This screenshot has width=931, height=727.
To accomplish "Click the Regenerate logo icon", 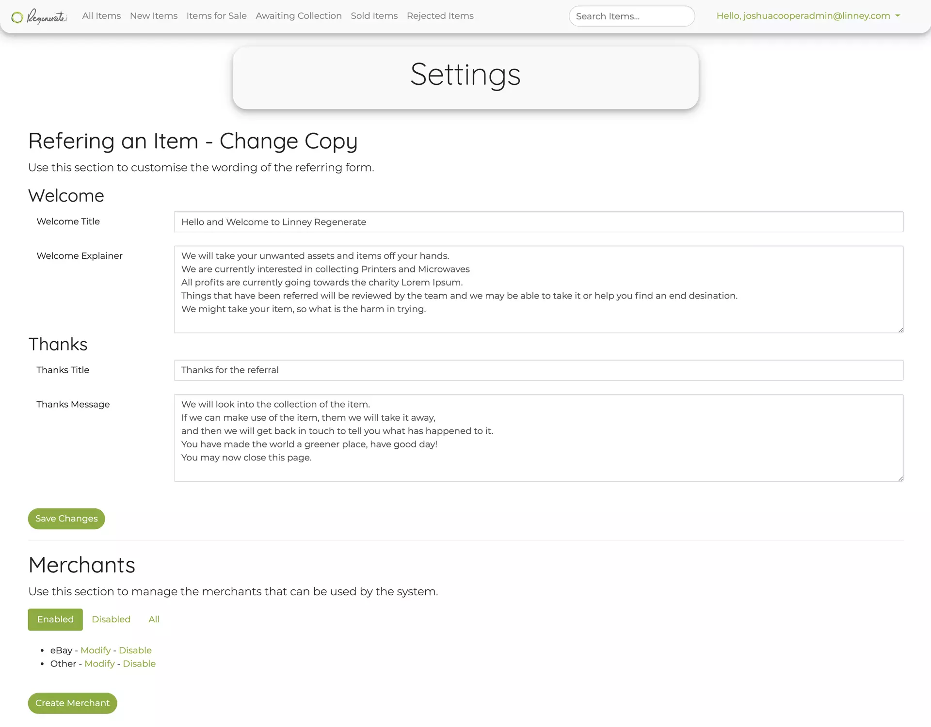I will 17,16.
